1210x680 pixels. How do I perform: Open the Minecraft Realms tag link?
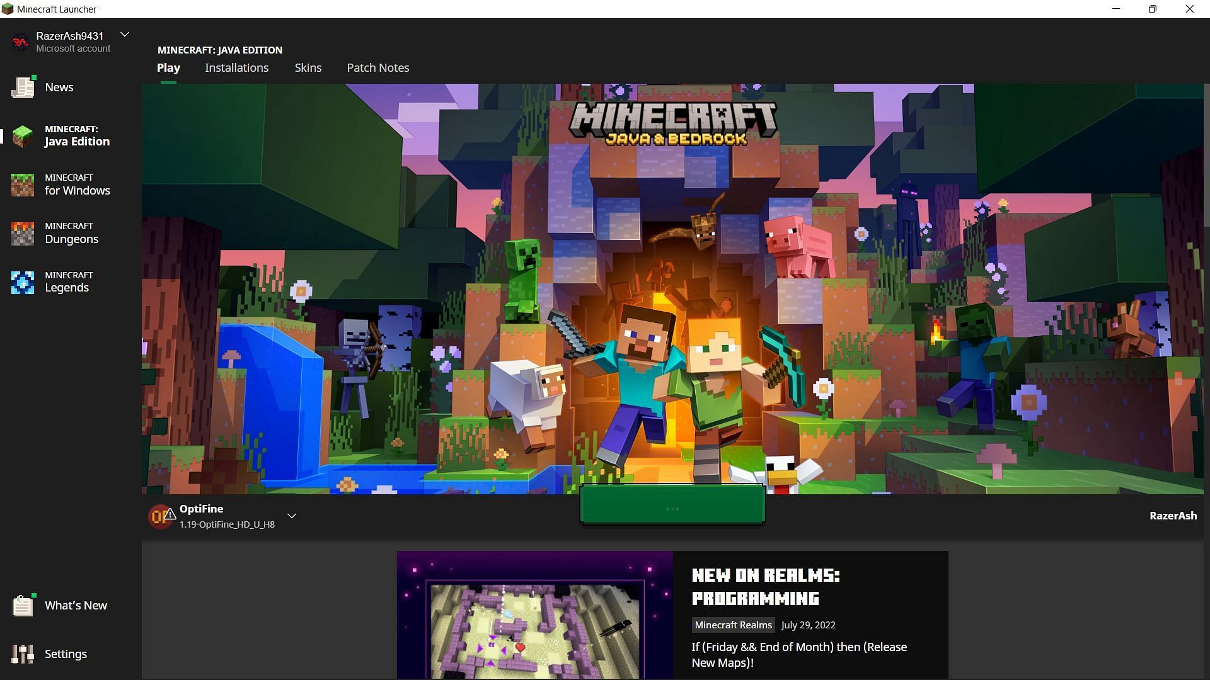point(733,625)
